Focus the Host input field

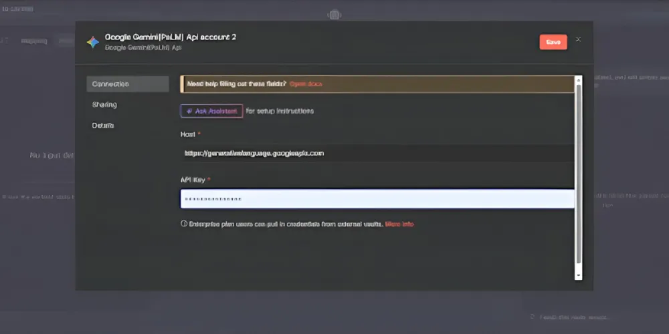point(377,153)
